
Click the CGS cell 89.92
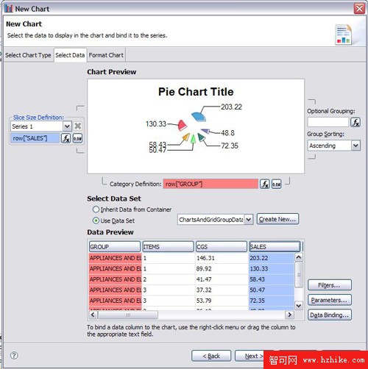[x=222, y=269]
